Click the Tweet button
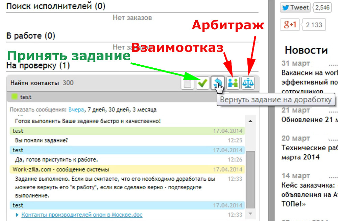 point(295,8)
